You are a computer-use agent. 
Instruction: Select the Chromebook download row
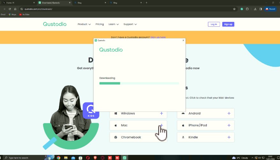pos(138,137)
